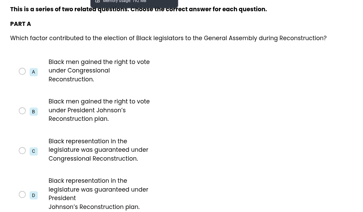Select answer choice A radio button
363x212 pixels.
pos(22,71)
